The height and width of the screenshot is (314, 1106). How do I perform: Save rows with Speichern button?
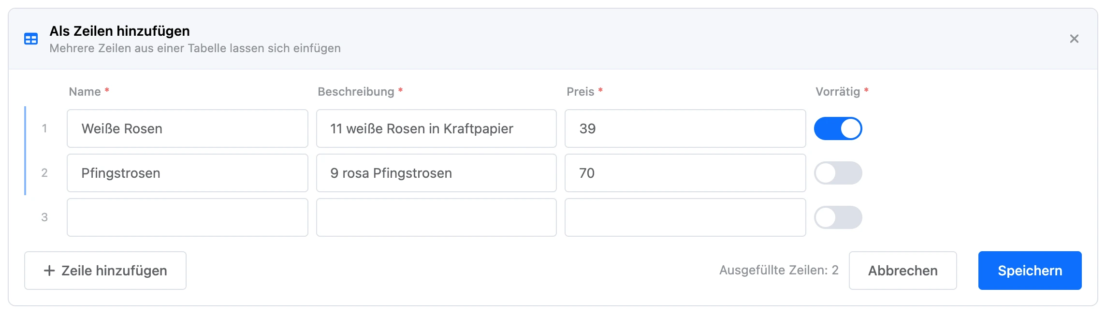pyautogui.click(x=1030, y=271)
